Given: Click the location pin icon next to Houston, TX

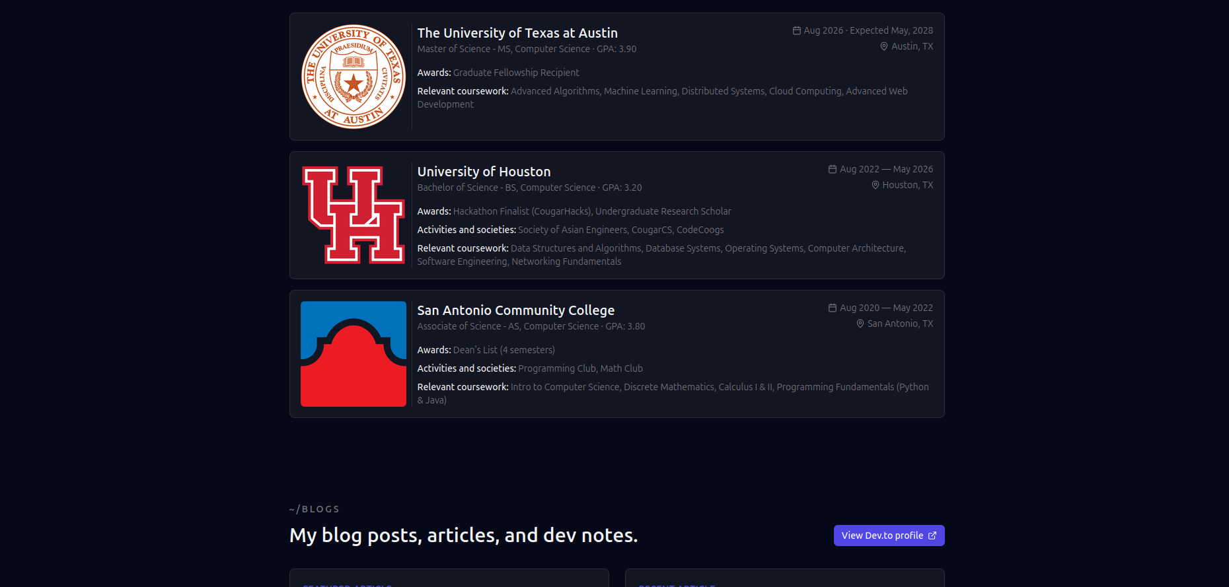Looking at the screenshot, I should click(x=875, y=185).
